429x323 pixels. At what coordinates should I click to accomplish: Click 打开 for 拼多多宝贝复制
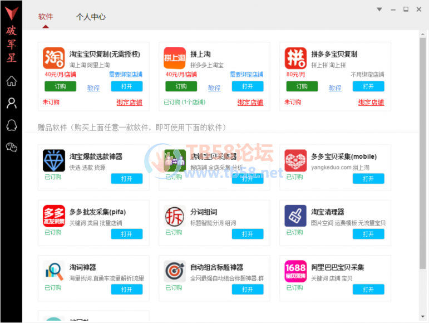pyautogui.click(x=368, y=86)
